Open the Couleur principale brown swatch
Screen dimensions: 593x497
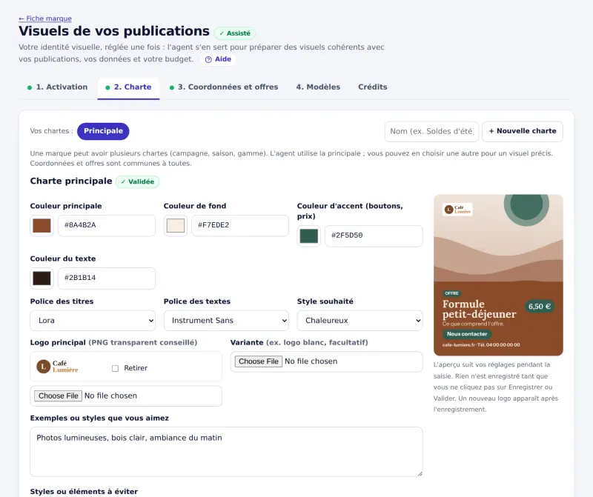[x=42, y=226]
